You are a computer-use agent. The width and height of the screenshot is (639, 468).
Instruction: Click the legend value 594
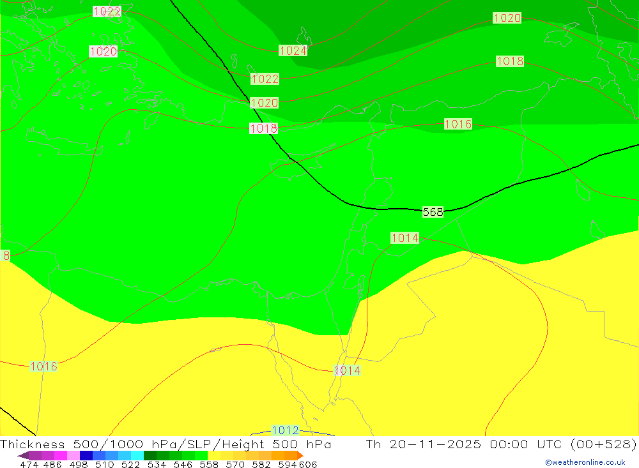tap(288, 464)
